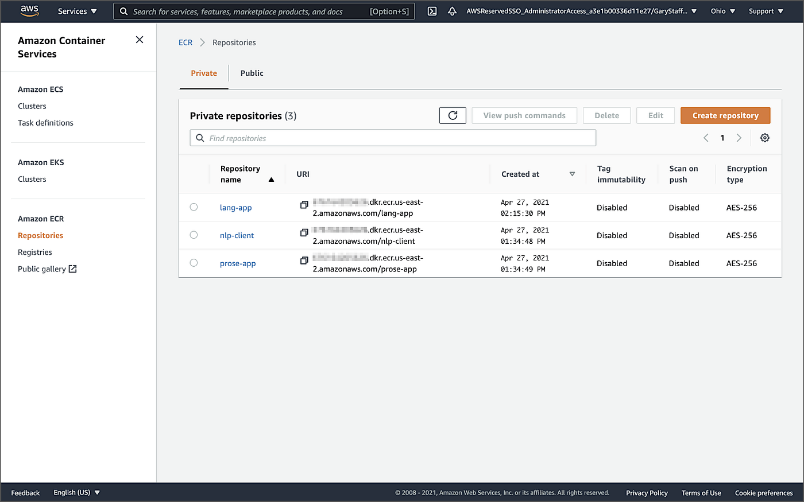Image resolution: width=804 pixels, height=502 pixels.
Task: Refresh the repositories list
Action: [x=452, y=115]
